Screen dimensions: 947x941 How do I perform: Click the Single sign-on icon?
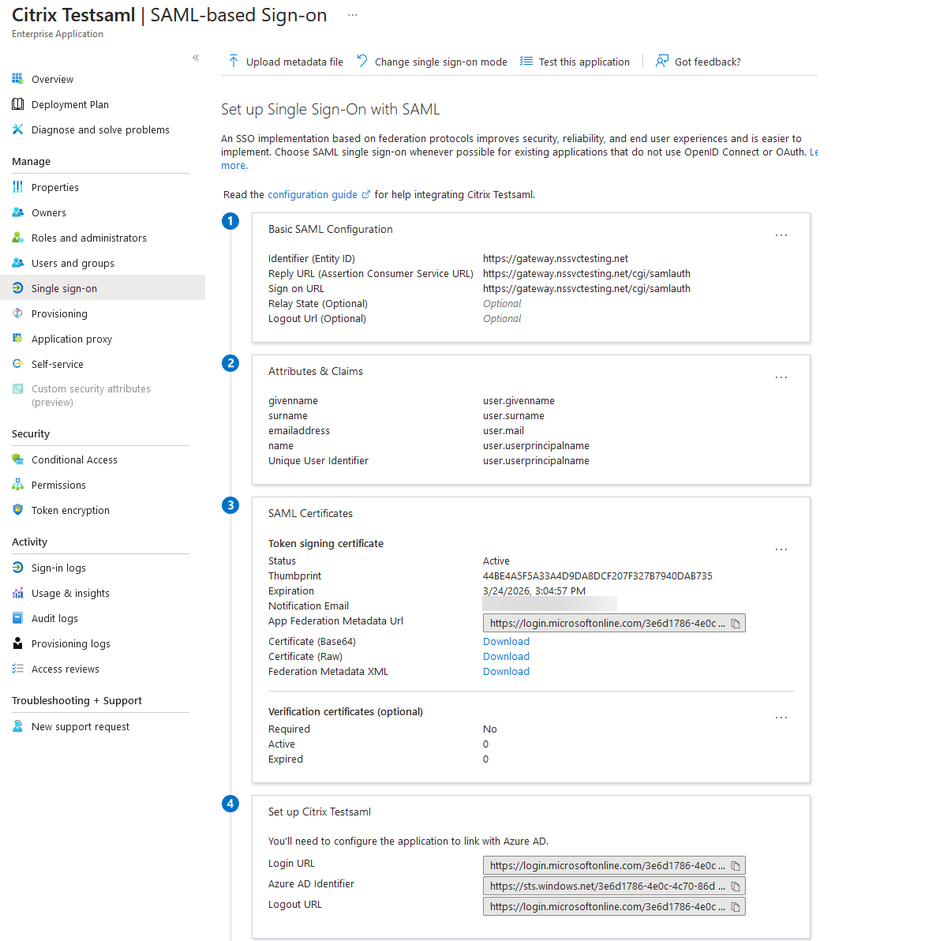tap(17, 288)
